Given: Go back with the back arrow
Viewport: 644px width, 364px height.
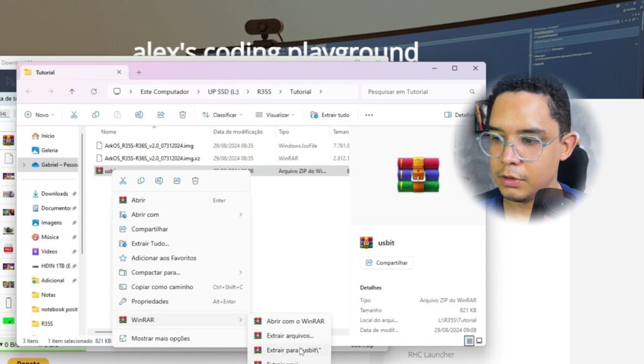Looking at the screenshot, I should [x=29, y=92].
